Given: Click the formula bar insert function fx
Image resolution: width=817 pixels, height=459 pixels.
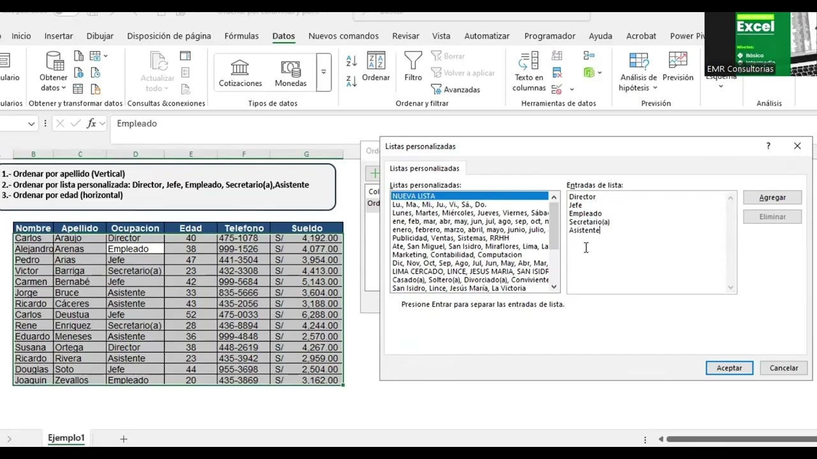Looking at the screenshot, I should click(91, 124).
